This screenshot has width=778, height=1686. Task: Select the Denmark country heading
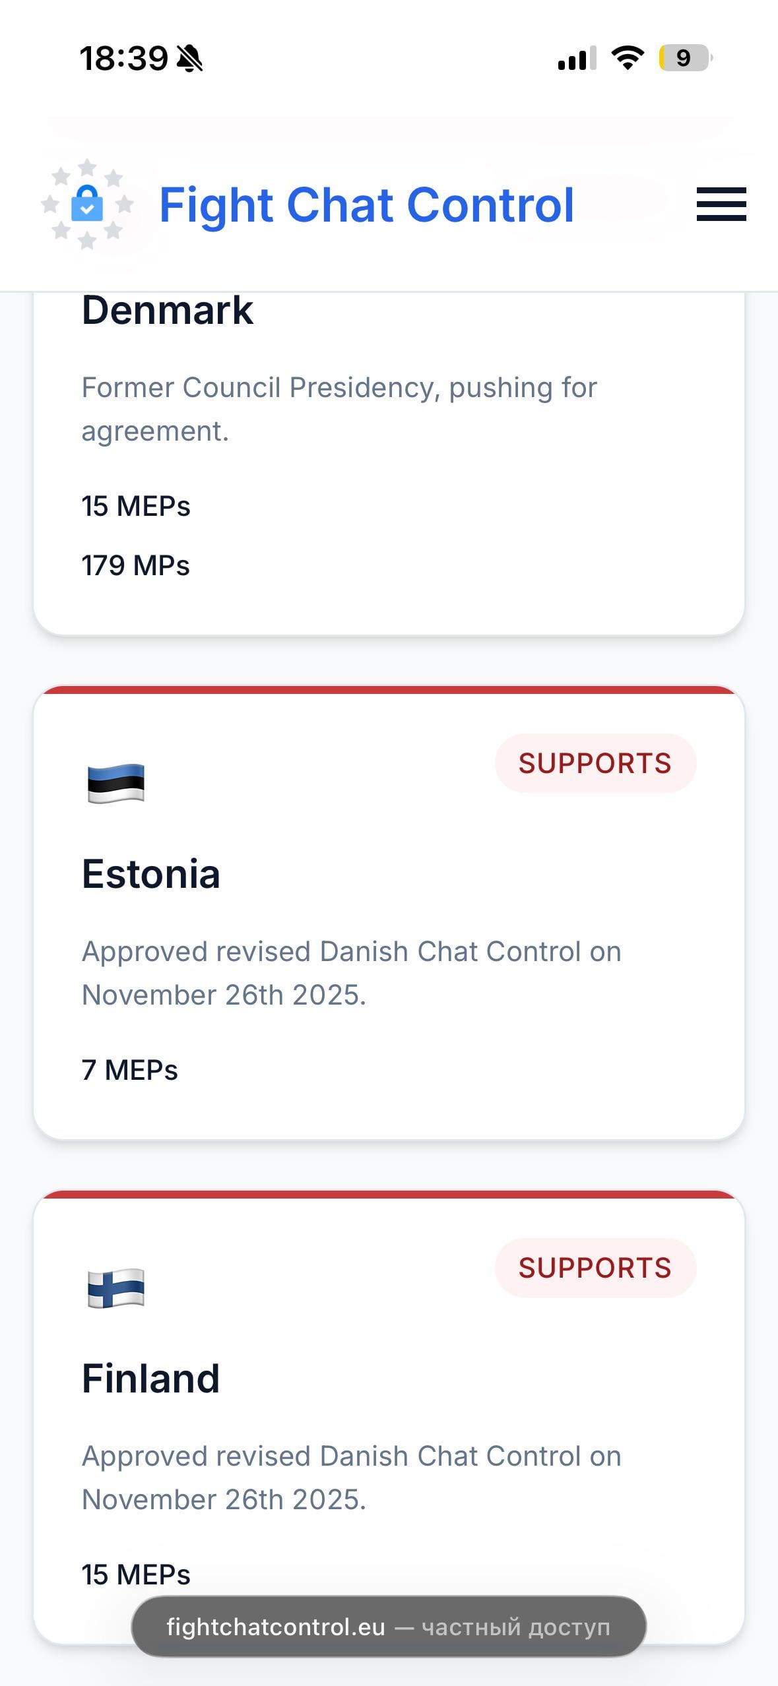click(168, 310)
